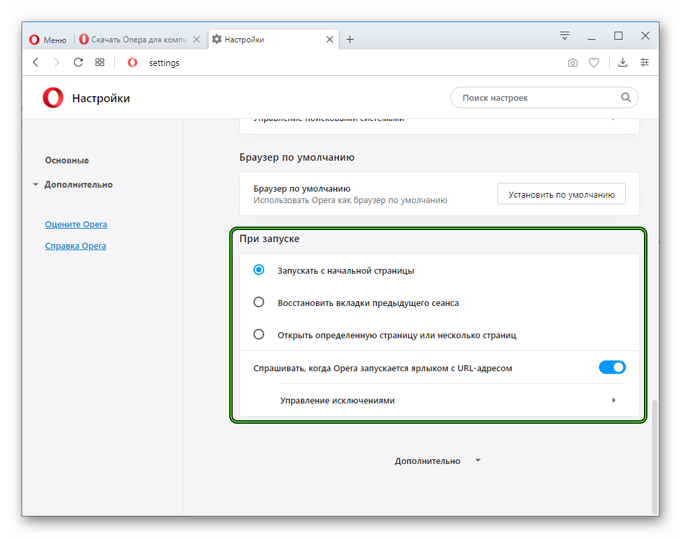Viewport: 681px width, 538px height.
Task: Reload the page
Action: (78, 63)
